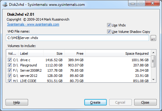
Task: Click the volume list scroll down arrow
Action: click(x=153, y=80)
